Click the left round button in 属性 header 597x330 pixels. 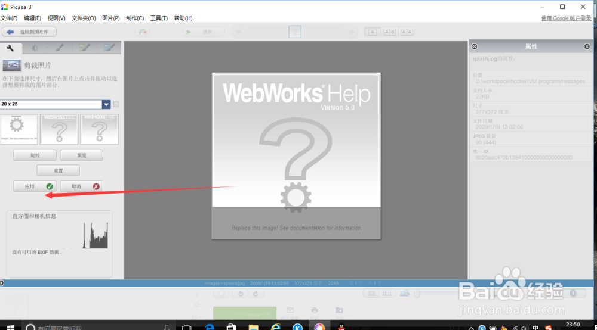(x=475, y=46)
